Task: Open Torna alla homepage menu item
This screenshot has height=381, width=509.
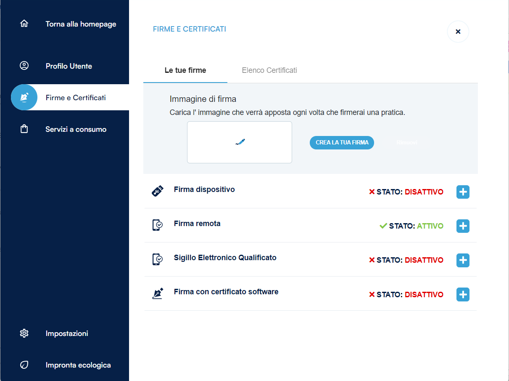Action: point(81,24)
